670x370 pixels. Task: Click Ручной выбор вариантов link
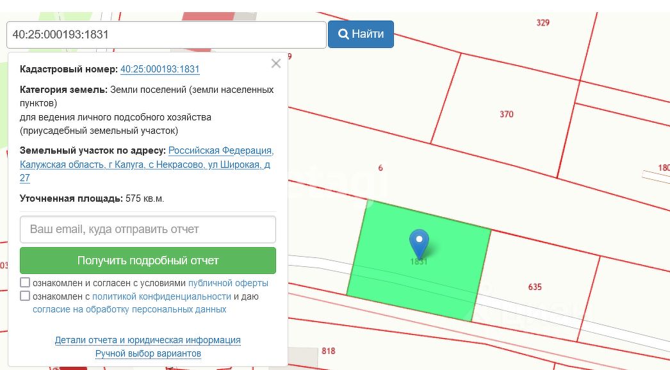coord(148,353)
